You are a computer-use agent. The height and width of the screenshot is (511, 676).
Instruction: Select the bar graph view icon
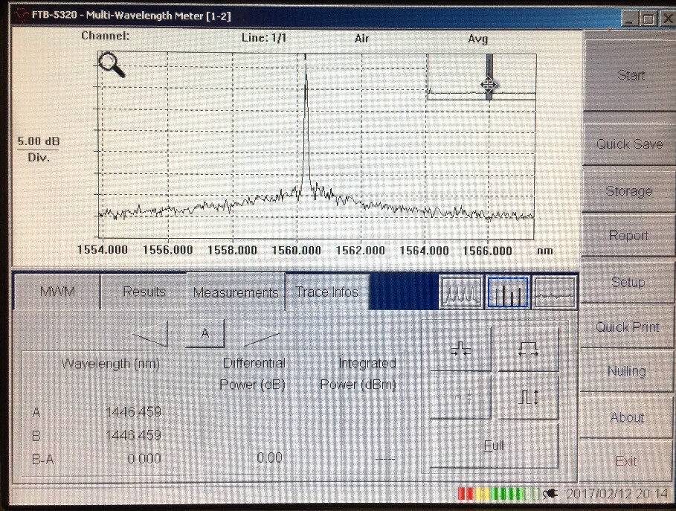click(x=508, y=293)
